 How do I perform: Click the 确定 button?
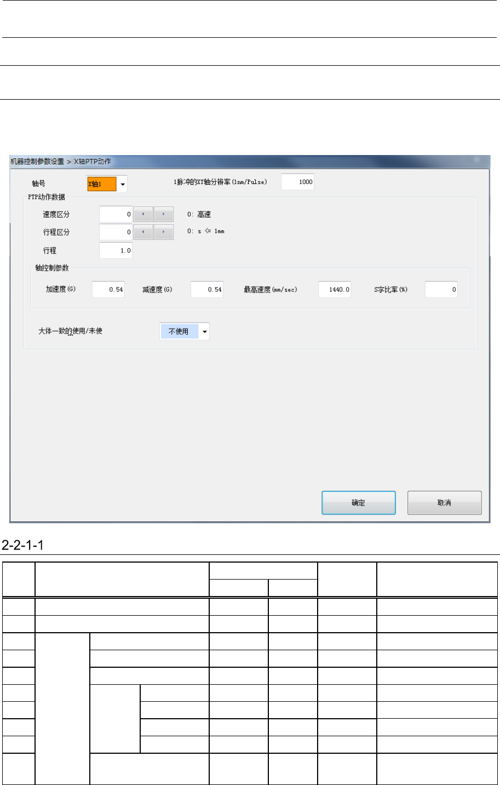pyautogui.click(x=359, y=503)
